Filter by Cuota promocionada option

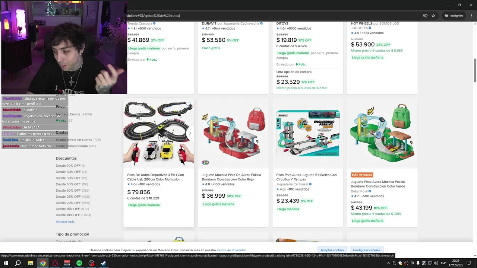(72, 146)
